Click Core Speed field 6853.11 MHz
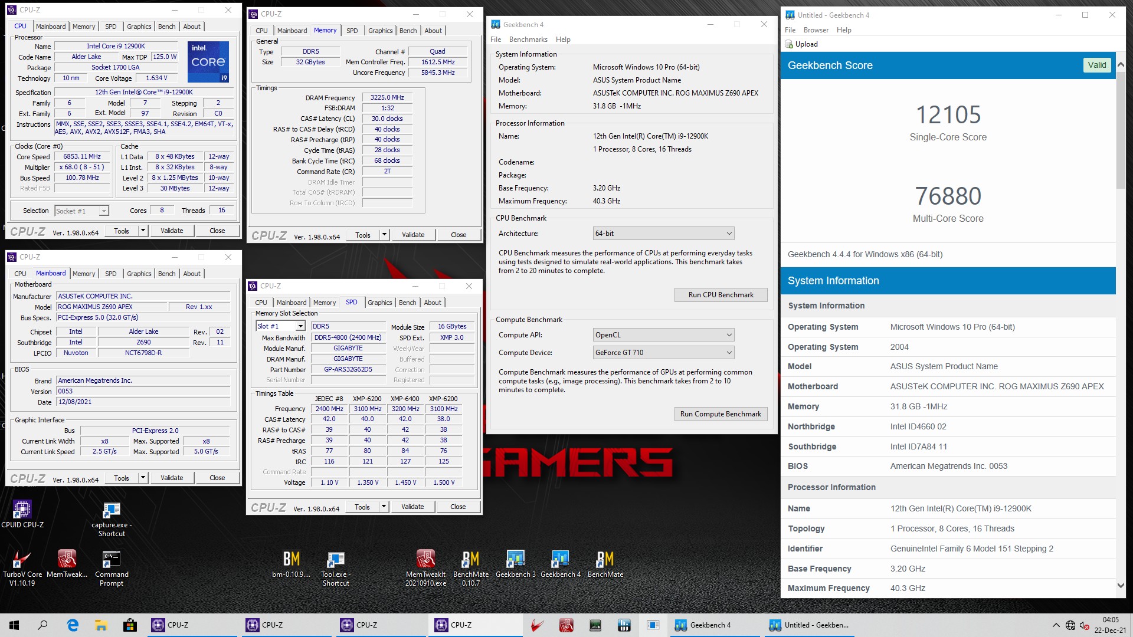Image resolution: width=1133 pixels, height=637 pixels. 82,157
